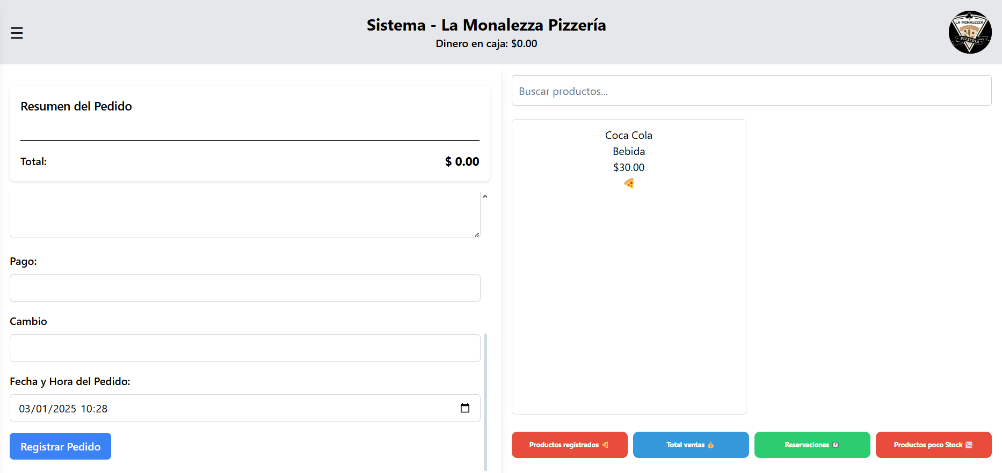Open Productos poco Stock list

[x=933, y=445]
